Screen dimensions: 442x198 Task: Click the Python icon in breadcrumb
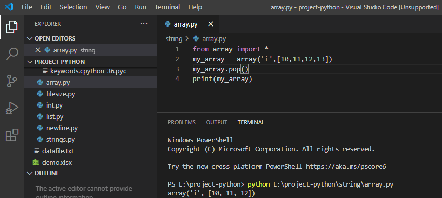196,39
